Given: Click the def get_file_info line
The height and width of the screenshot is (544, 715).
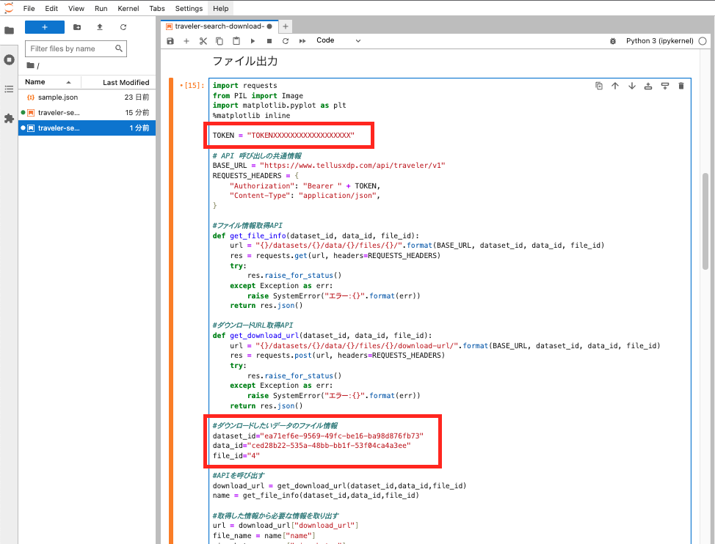Looking at the screenshot, I should [x=316, y=236].
